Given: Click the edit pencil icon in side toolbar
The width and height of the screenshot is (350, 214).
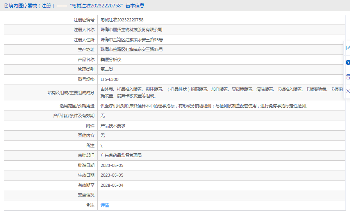Looking at the screenshot, I should 348,48.
